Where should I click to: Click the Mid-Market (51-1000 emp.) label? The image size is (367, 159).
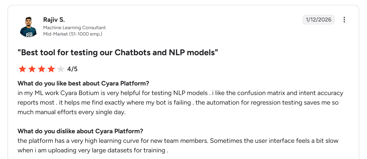(x=73, y=34)
